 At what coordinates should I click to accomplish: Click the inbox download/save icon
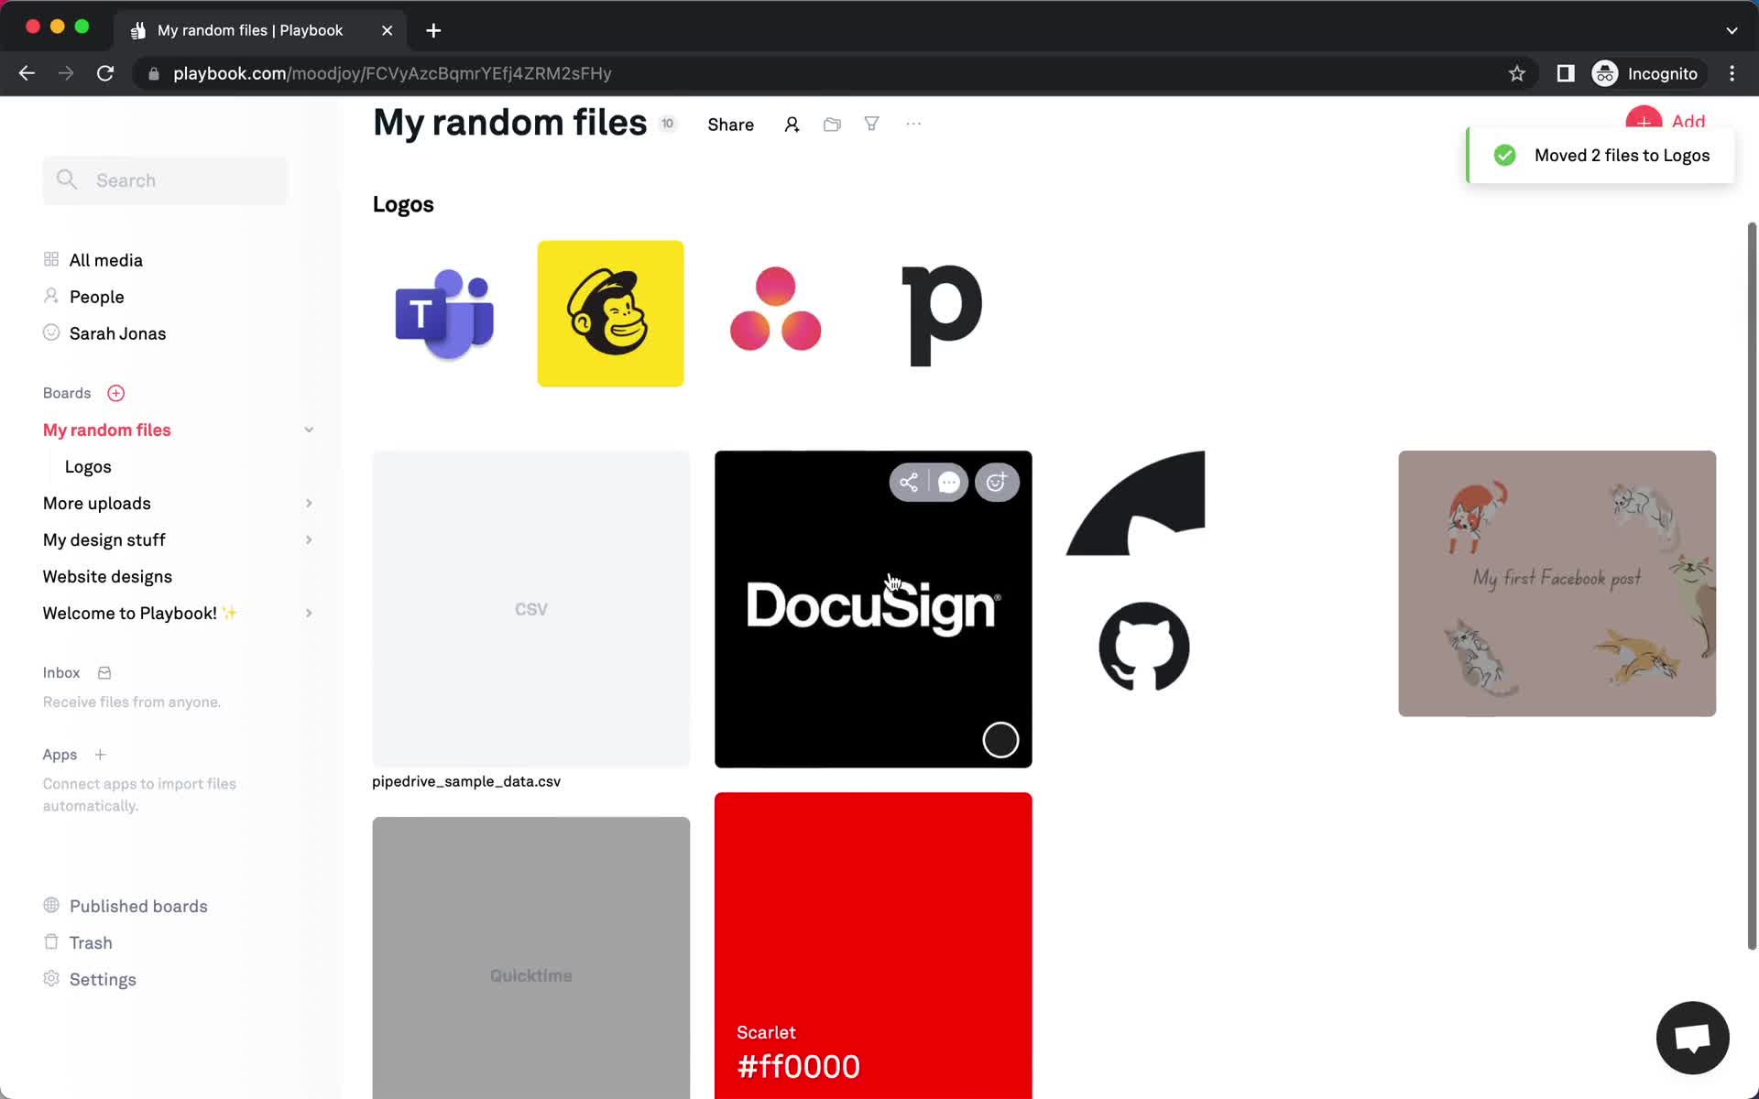pyautogui.click(x=104, y=672)
